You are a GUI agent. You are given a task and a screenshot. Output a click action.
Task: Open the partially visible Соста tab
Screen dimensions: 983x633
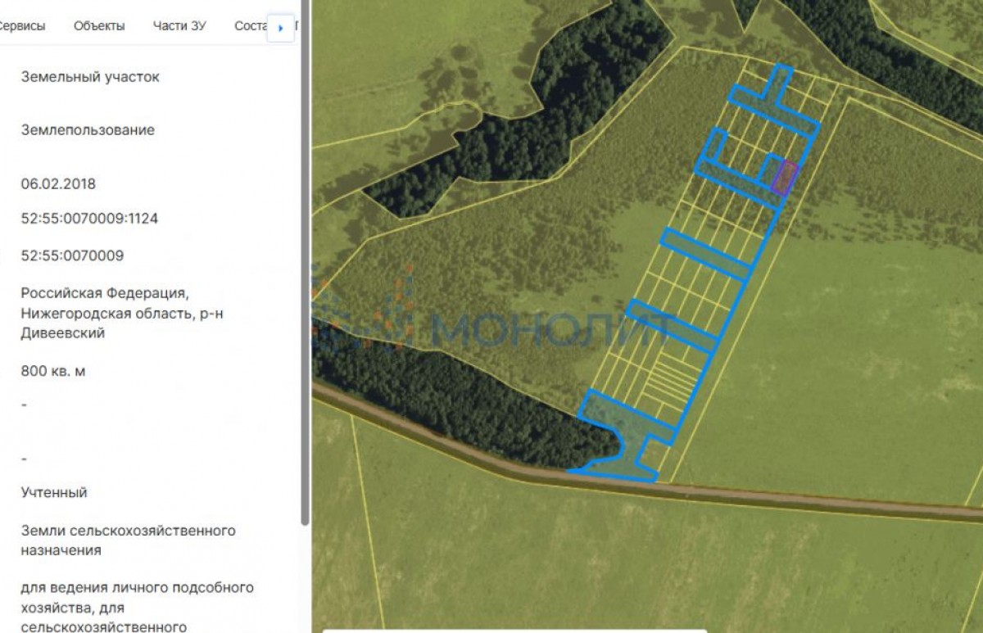click(x=250, y=25)
